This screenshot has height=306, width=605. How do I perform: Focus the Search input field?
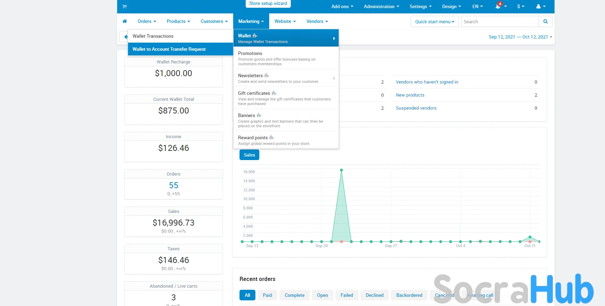[500, 22]
